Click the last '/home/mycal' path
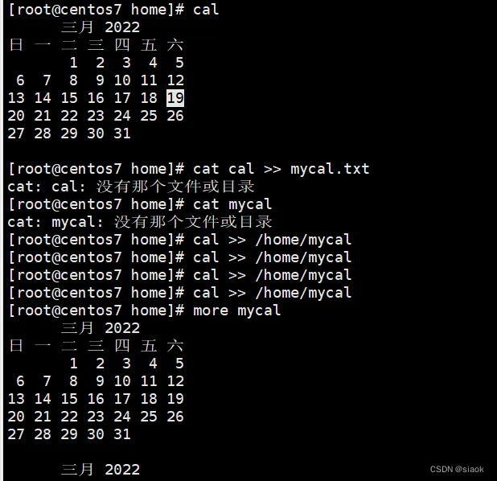The image size is (497, 481). (303, 293)
